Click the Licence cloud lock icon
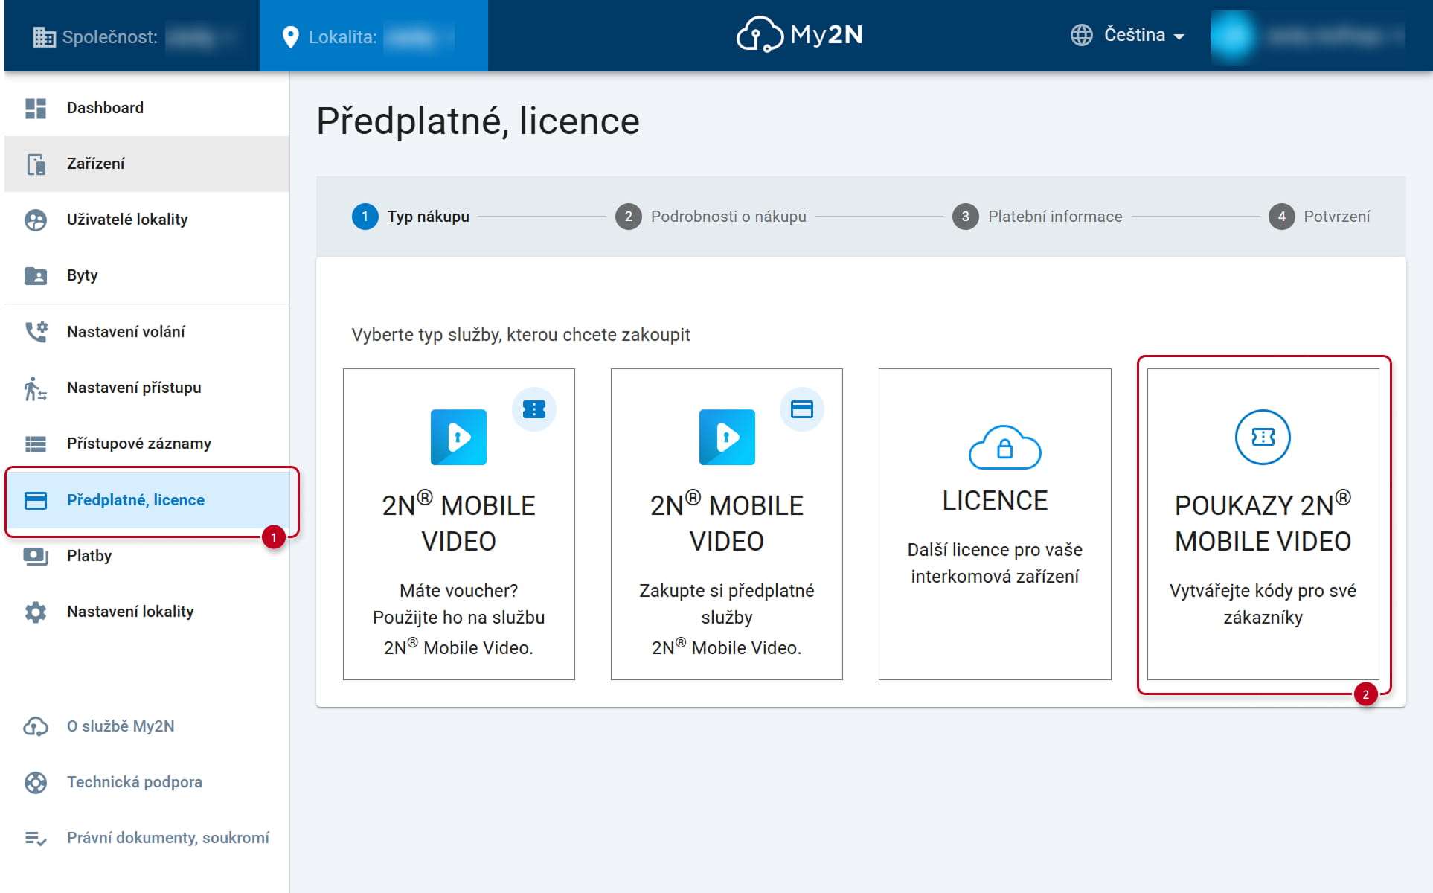Viewport: 1433px width, 893px height. [x=1004, y=447]
